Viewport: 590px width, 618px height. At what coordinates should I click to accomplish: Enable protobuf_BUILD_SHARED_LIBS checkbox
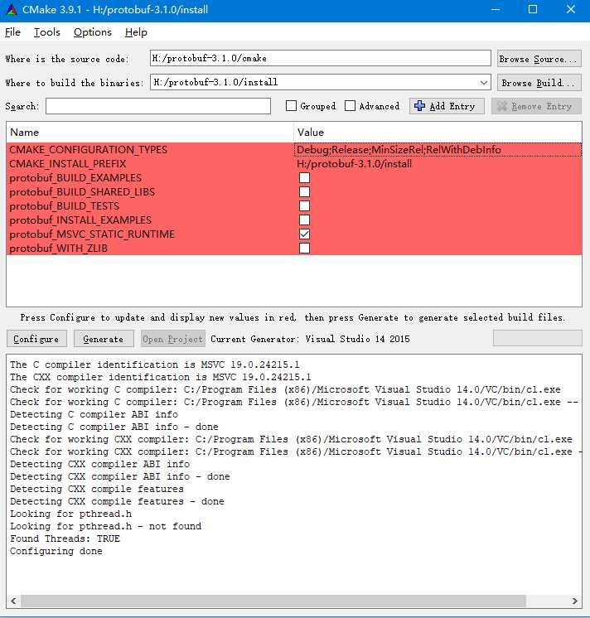click(304, 192)
